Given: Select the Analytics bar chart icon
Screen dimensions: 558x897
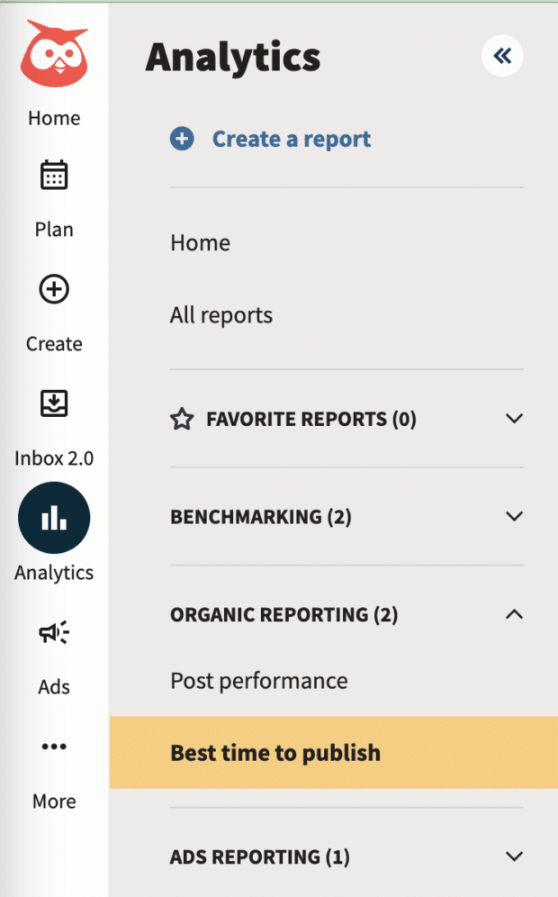Looking at the screenshot, I should tap(53, 517).
